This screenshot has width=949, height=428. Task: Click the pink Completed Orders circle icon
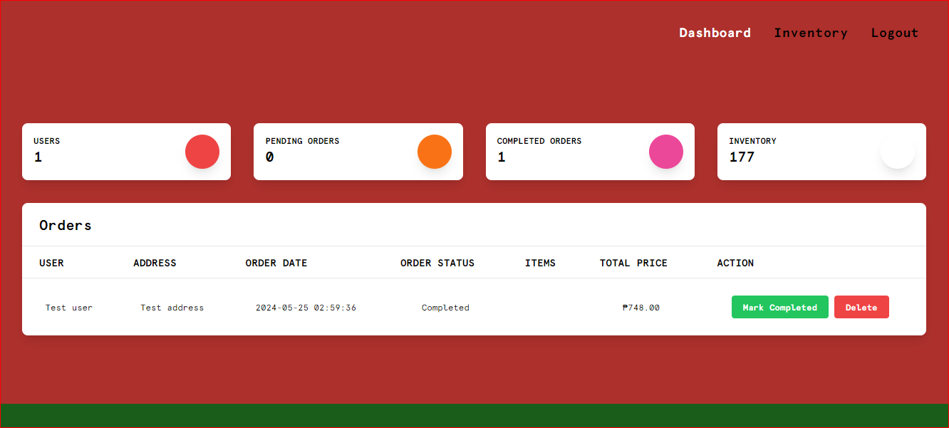click(x=666, y=151)
